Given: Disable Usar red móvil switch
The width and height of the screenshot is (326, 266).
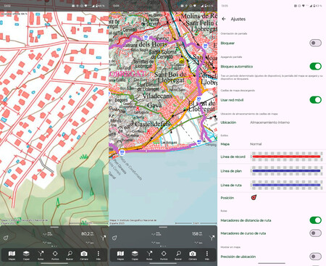Looking at the screenshot, I should pos(315,100).
